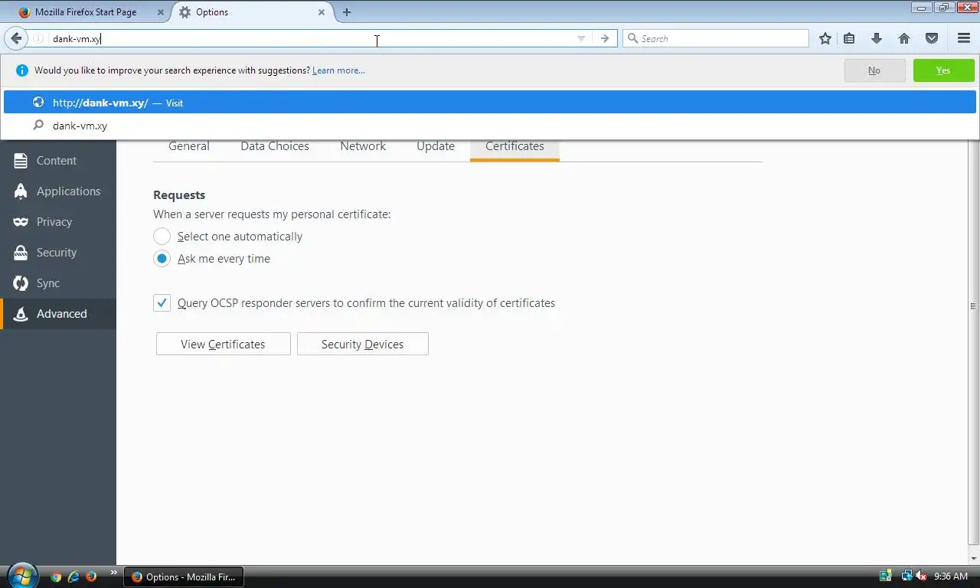Show bookmarks list icon
The width and height of the screenshot is (980, 588).
pyautogui.click(x=849, y=38)
